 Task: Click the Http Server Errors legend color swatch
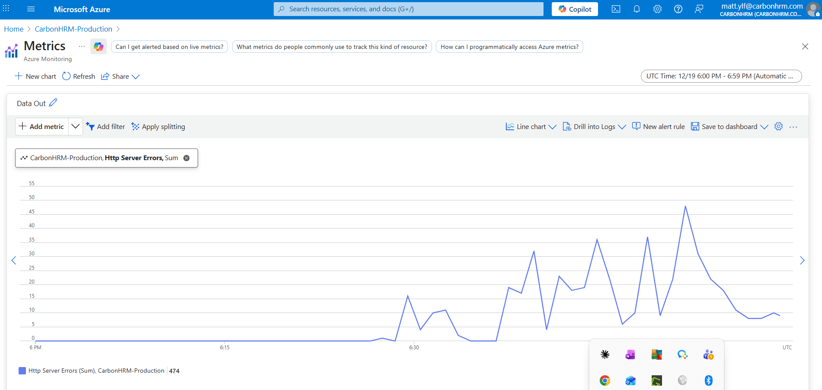pyautogui.click(x=22, y=371)
